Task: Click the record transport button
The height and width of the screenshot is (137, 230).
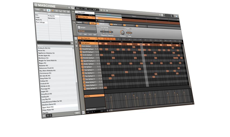Action: [107, 11]
